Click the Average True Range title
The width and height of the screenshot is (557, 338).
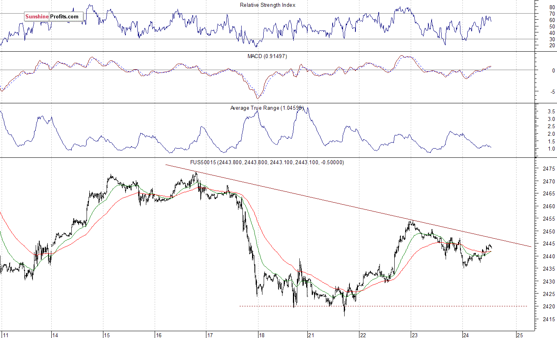pyautogui.click(x=267, y=108)
